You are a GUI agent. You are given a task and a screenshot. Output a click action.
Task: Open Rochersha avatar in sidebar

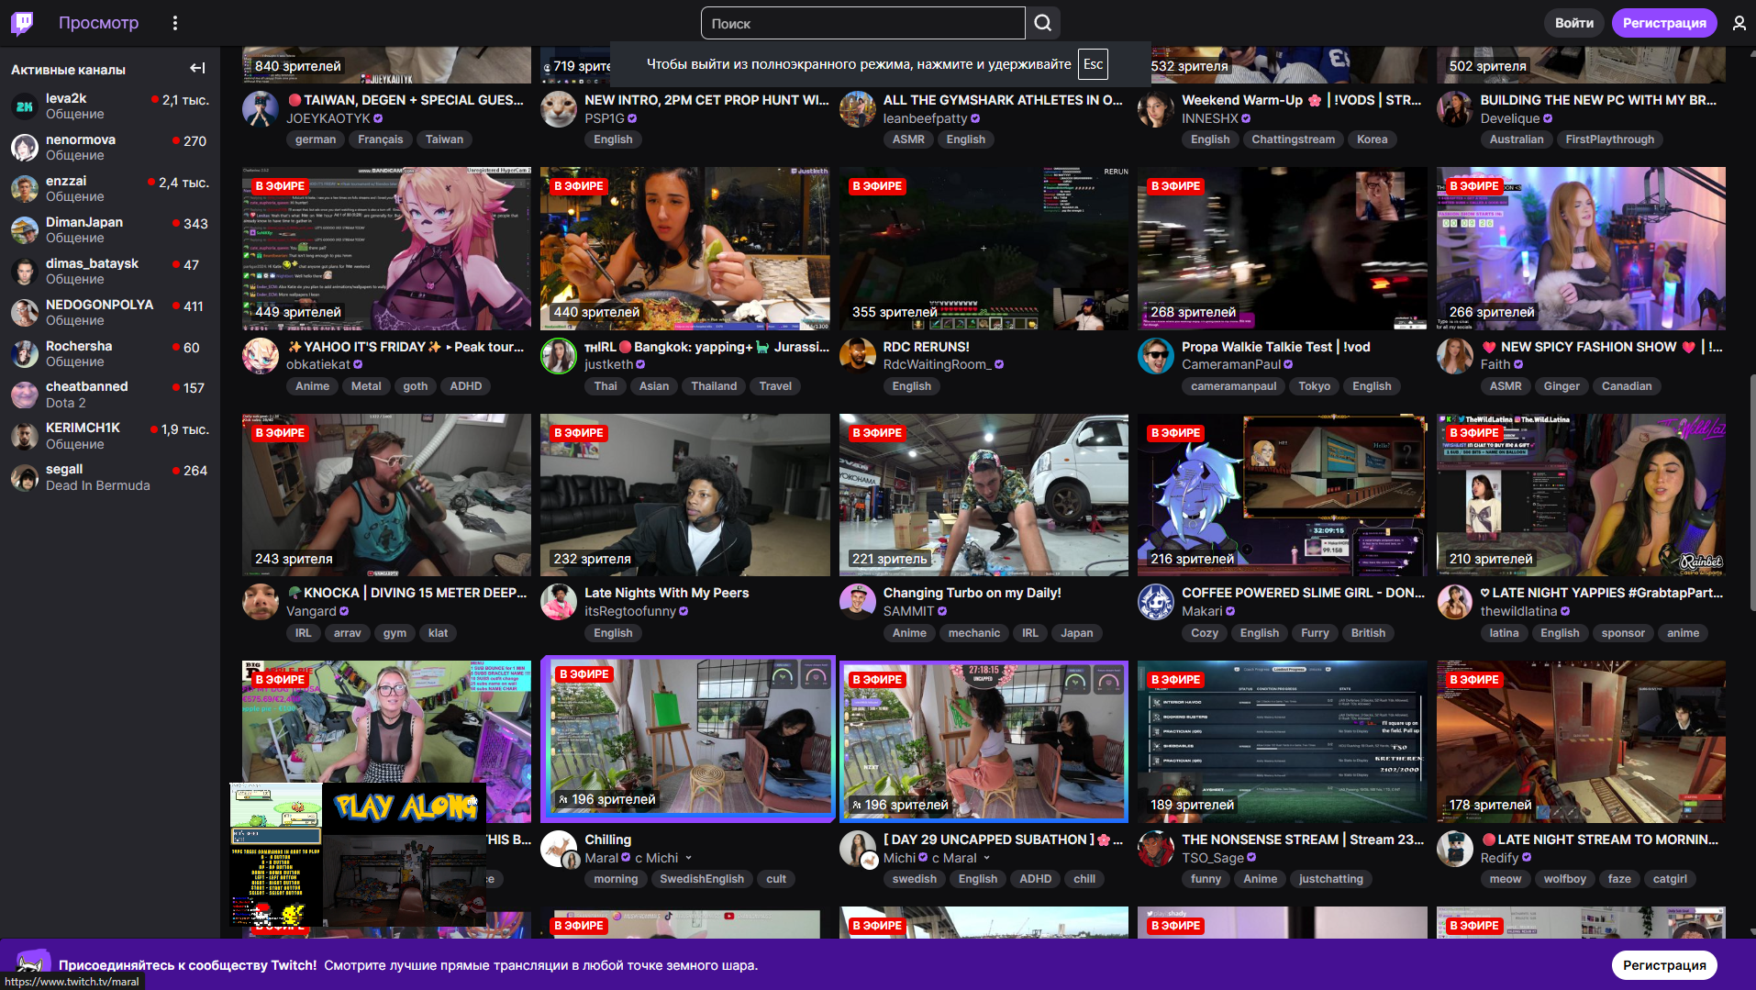(x=25, y=354)
